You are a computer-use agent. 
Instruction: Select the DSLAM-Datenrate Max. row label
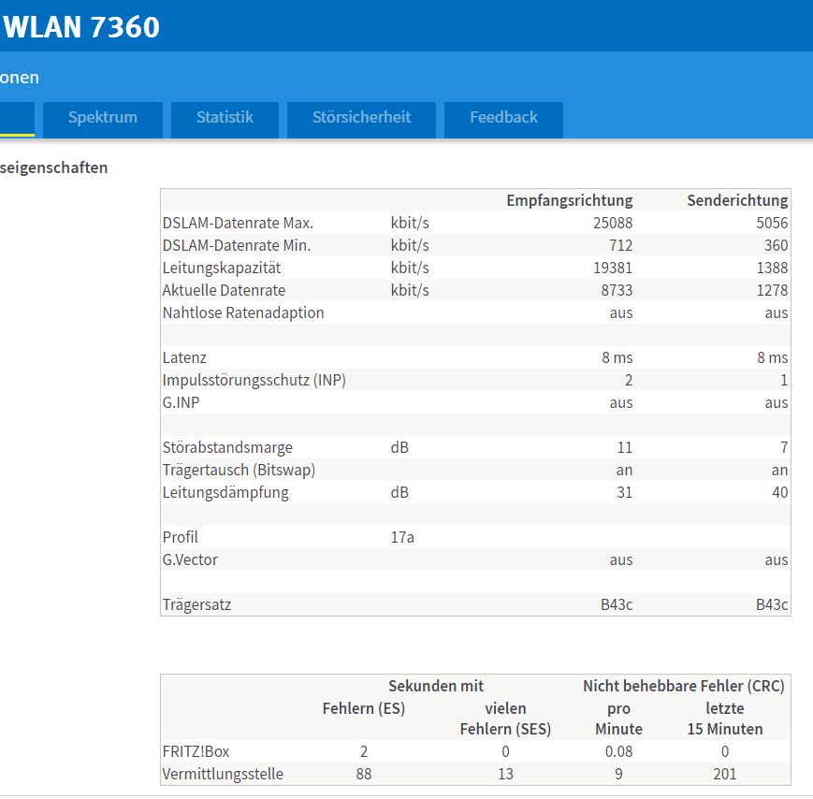pyautogui.click(x=238, y=223)
